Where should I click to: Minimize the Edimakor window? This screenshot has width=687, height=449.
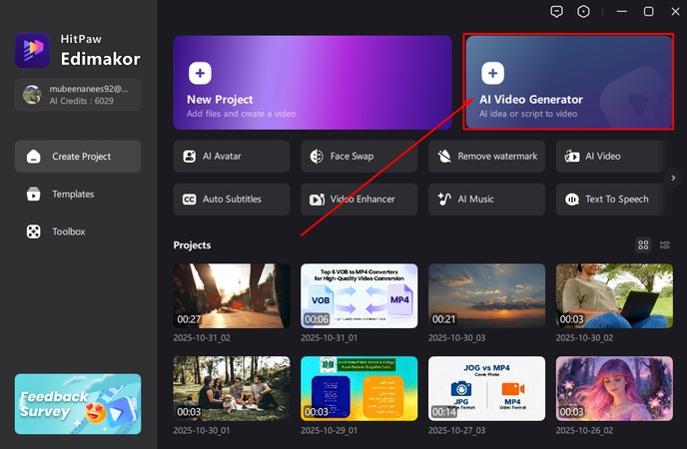pos(622,11)
